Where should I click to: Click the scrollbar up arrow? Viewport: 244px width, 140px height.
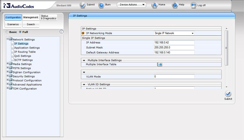coord(227,29)
